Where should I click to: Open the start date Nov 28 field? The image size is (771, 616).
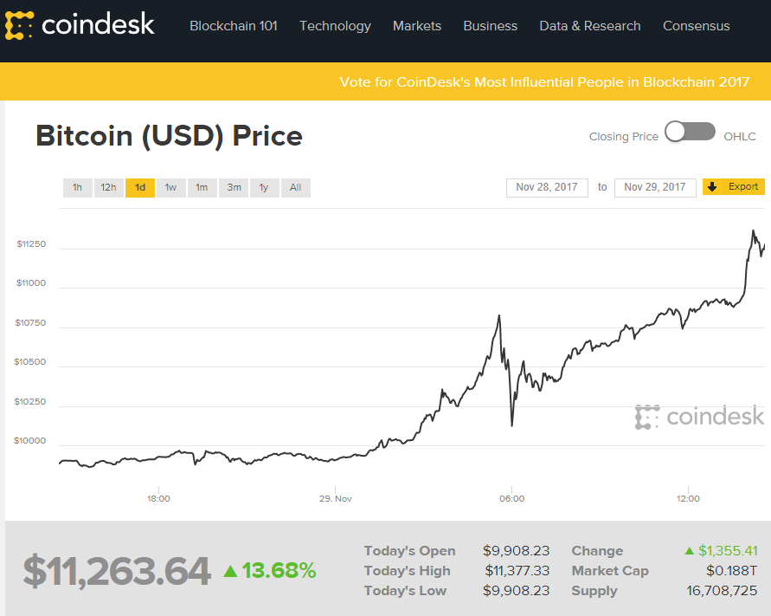point(547,187)
